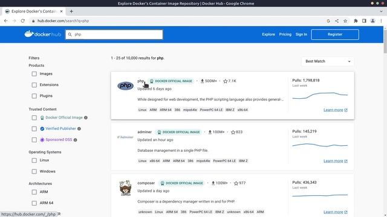387x217 pixels.
Task: Check the Sponsored OSS filter
Action: pyautogui.click(x=34, y=140)
